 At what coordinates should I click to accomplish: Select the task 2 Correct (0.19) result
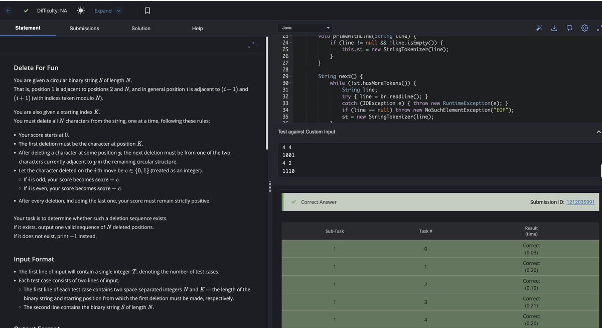click(531, 284)
